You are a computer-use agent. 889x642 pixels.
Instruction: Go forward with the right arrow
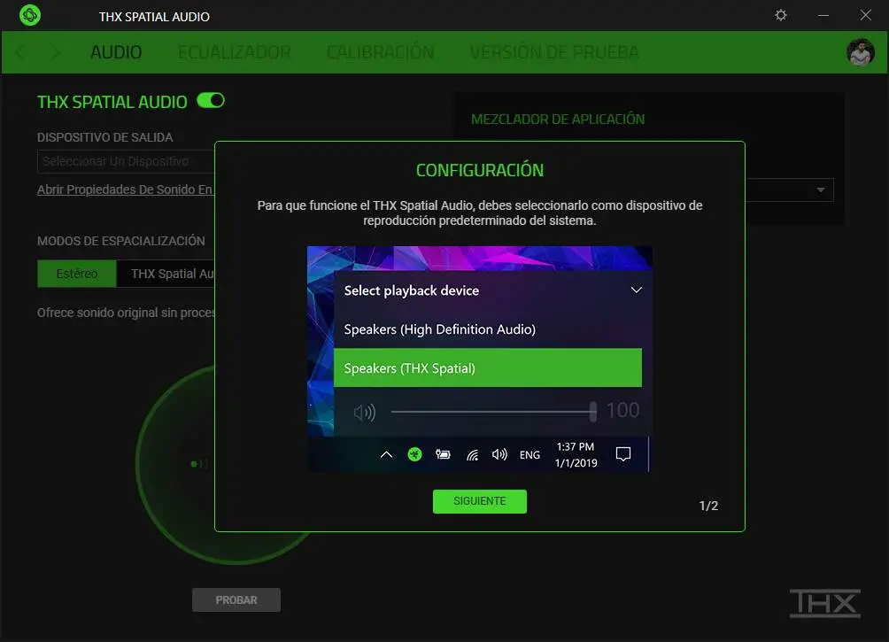55,52
